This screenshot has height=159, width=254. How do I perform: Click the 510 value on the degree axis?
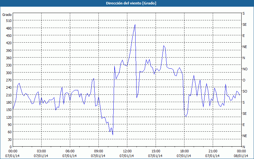9,21
